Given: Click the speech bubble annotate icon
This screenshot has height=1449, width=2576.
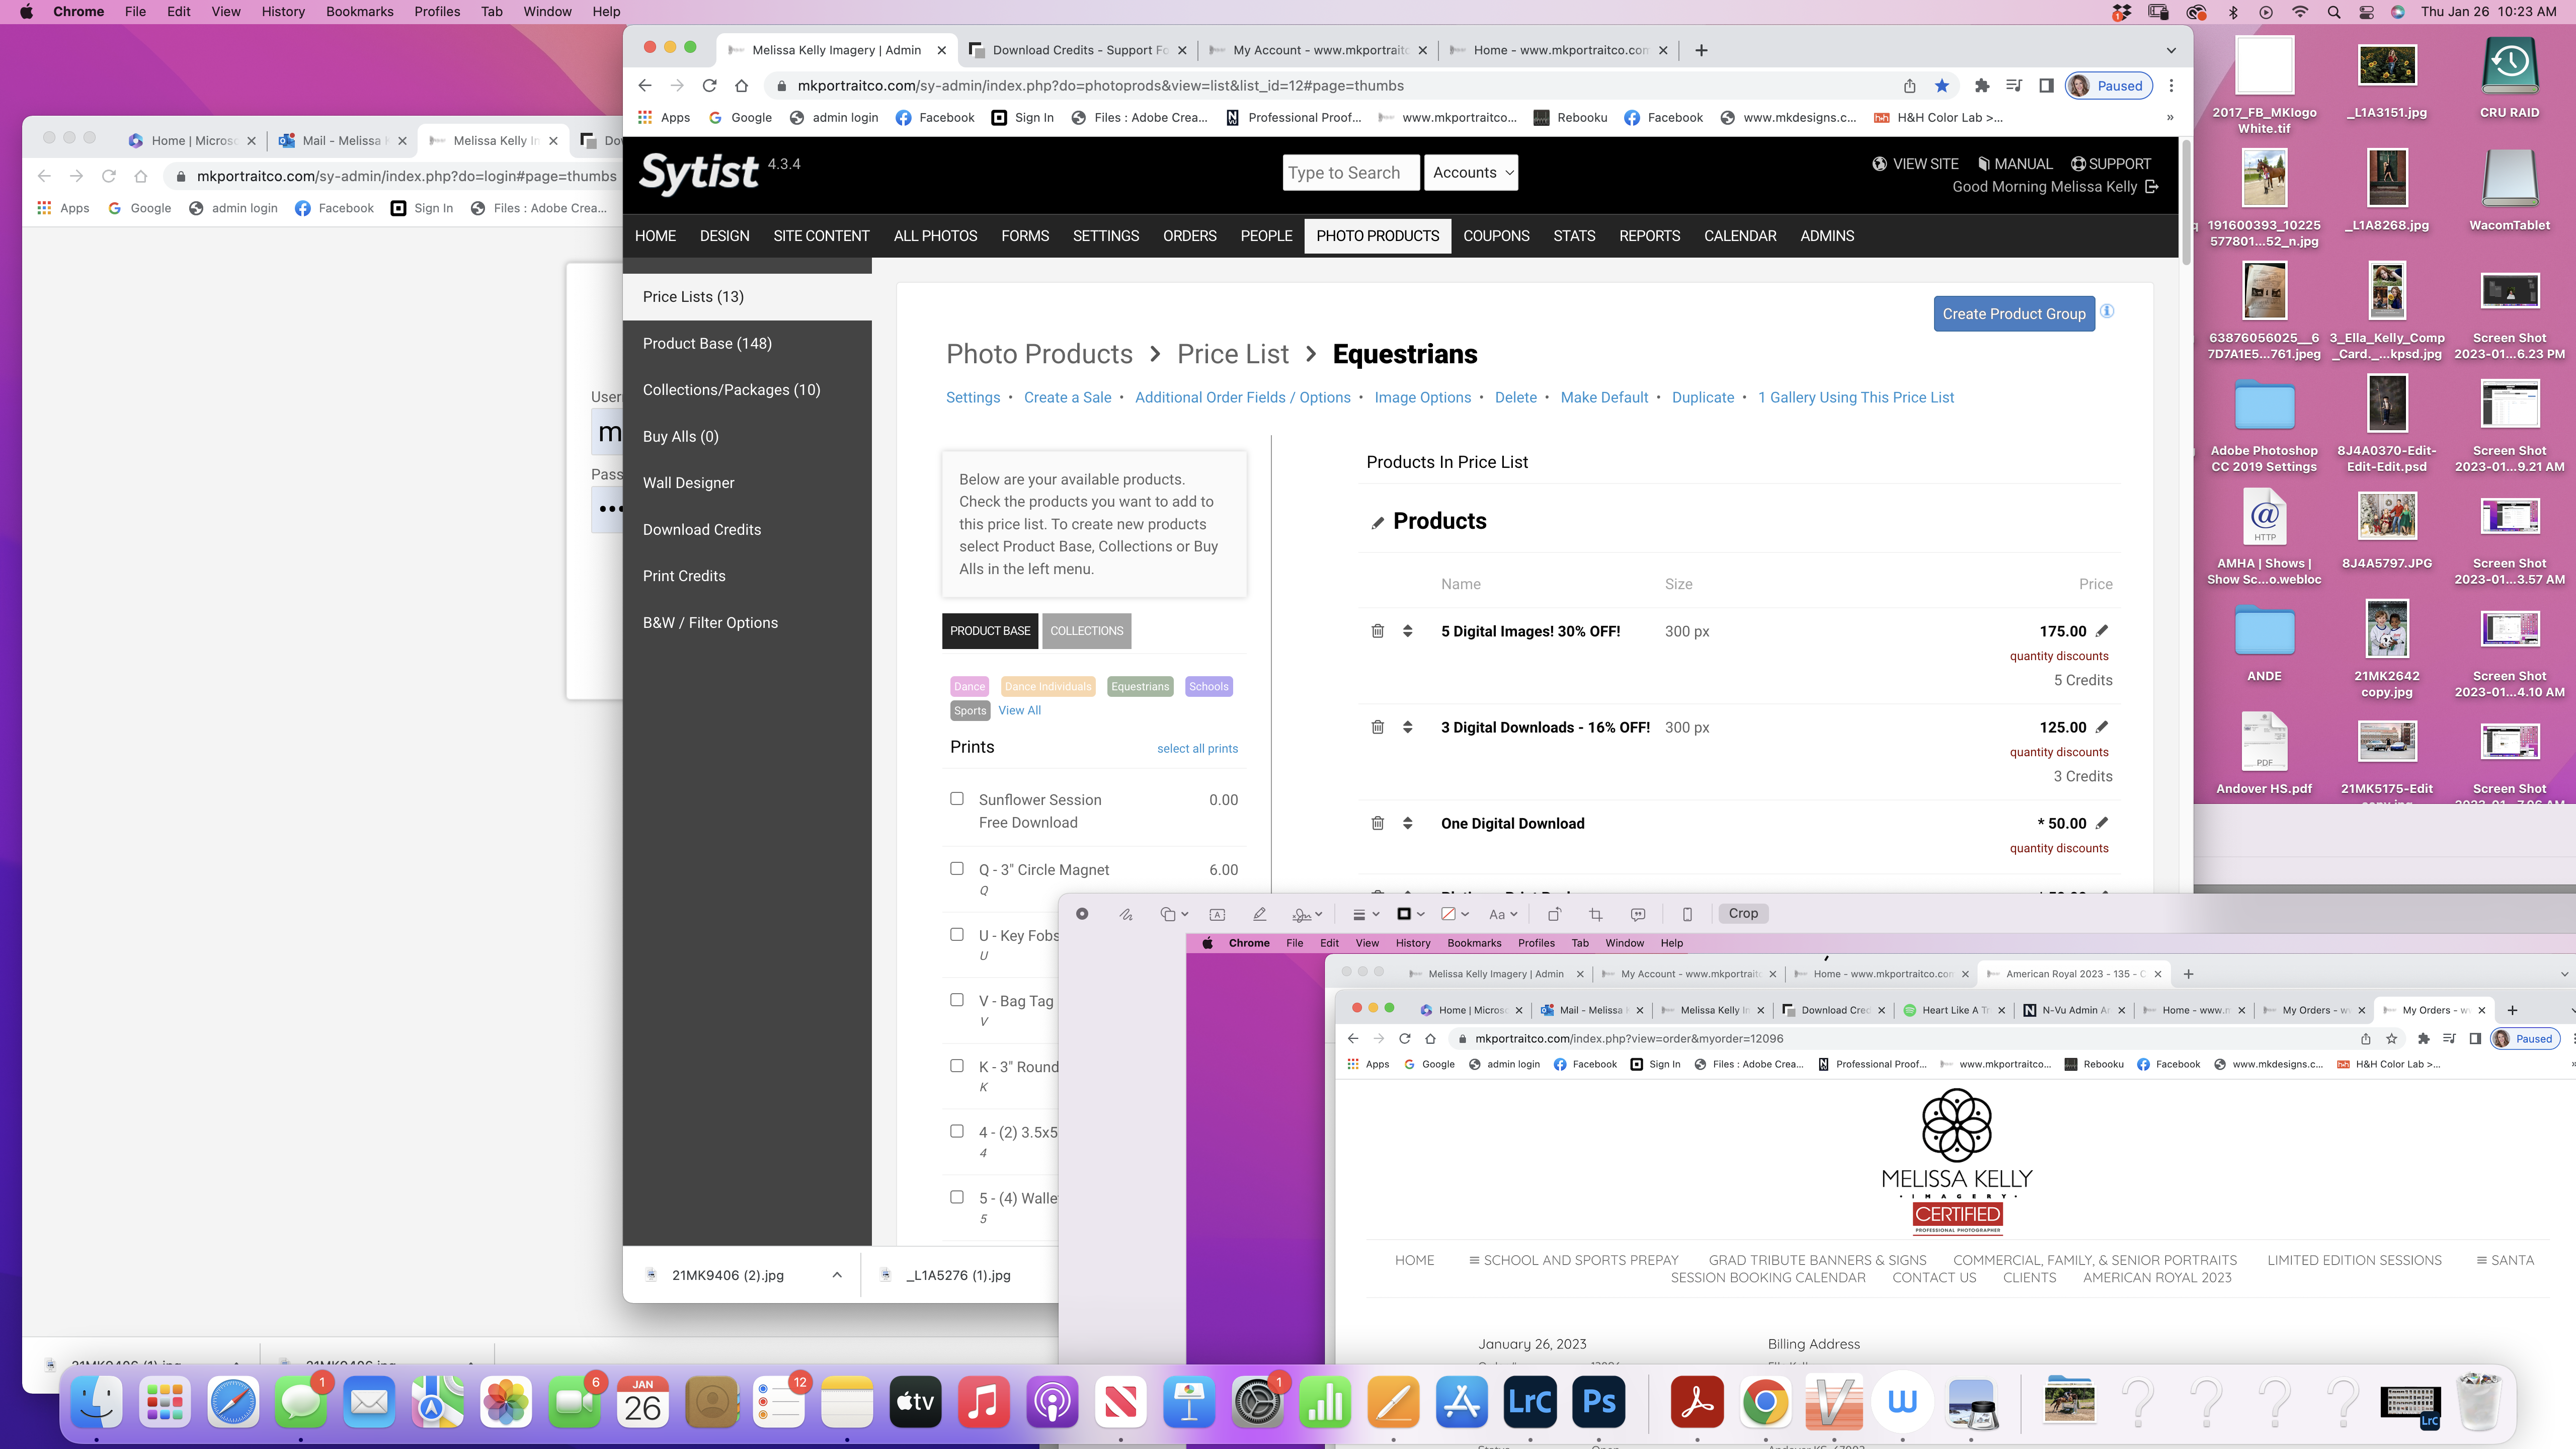Looking at the screenshot, I should [1638, 914].
